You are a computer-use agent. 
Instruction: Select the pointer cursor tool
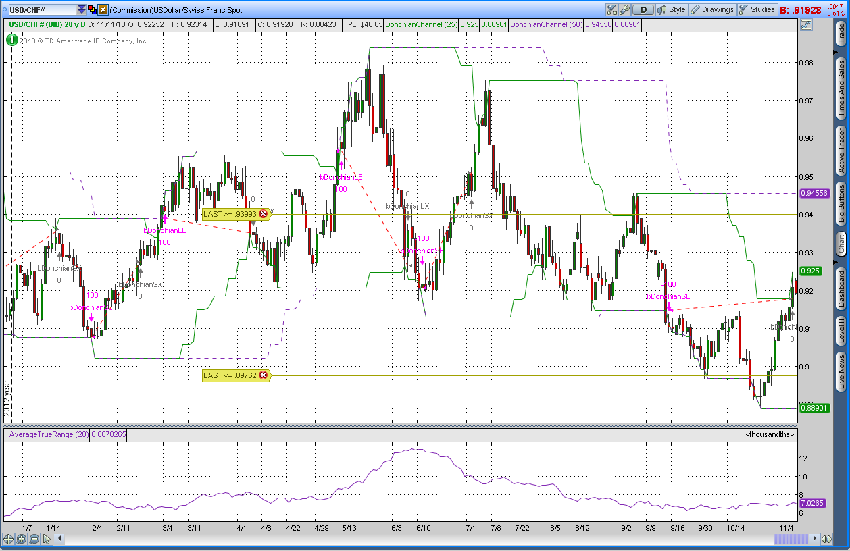point(47,539)
